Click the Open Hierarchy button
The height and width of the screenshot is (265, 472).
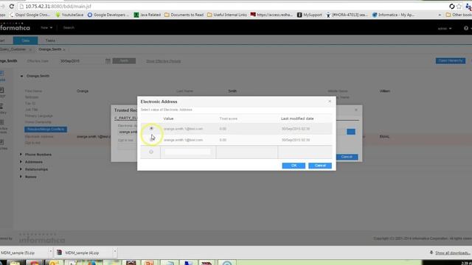tap(451, 60)
